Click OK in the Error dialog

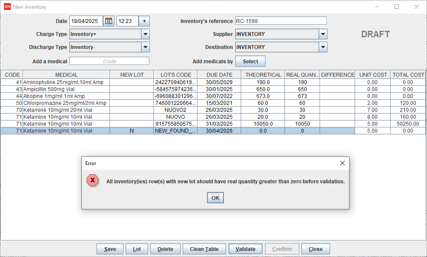coord(215,198)
